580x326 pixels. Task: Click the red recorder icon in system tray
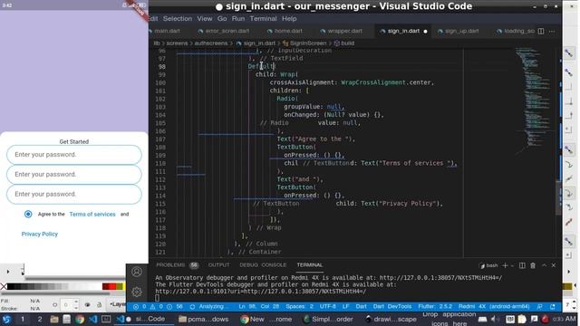click(545, 319)
